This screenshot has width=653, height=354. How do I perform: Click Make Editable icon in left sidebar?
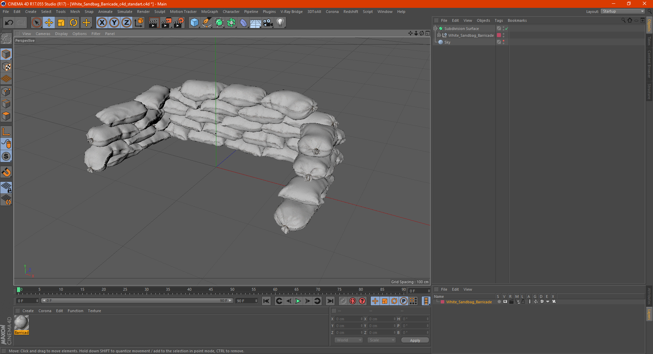click(x=6, y=39)
